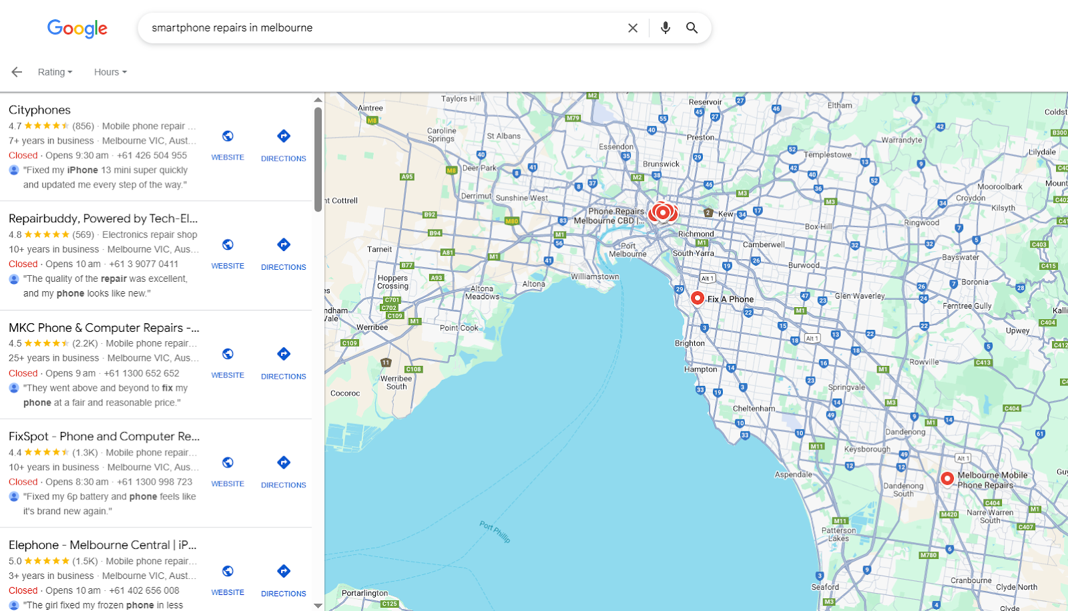Screen dimensions: 1068x611
Task: Open FixSpot - Phone and Computer listing
Action: (104, 437)
